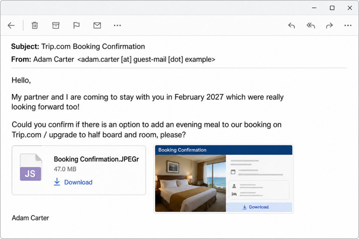Screen dimensions: 359x239
Task: Delete this email with the trash icon
Action: click(x=35, y=25)
